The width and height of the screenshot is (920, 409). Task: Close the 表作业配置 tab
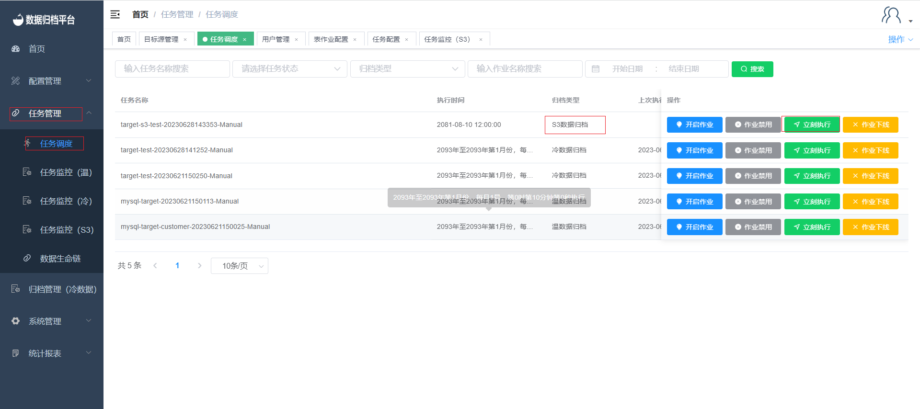(x=355, y=40)
